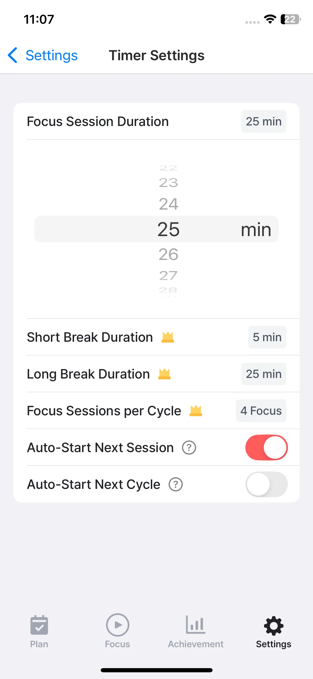Collapse the Focus Session Duration 25 min picker

tap(263, 122)
